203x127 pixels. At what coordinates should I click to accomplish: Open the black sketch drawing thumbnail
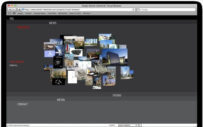click(58, 62)
